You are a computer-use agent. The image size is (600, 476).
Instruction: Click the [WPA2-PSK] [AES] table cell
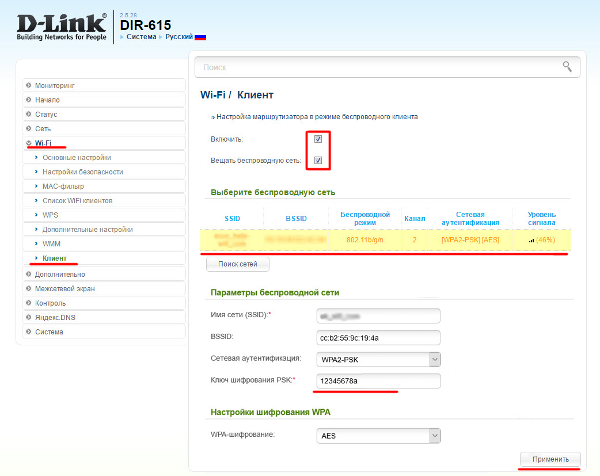pos(470,240)
